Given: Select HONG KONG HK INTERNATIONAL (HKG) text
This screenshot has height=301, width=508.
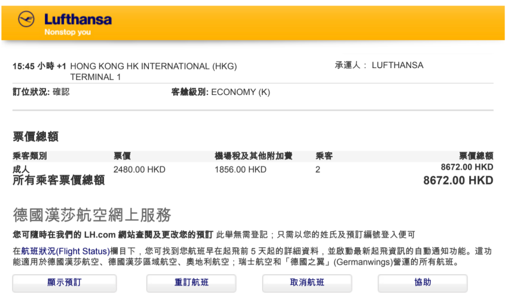Looking at the screenshot, I should (x=154, y=66).
